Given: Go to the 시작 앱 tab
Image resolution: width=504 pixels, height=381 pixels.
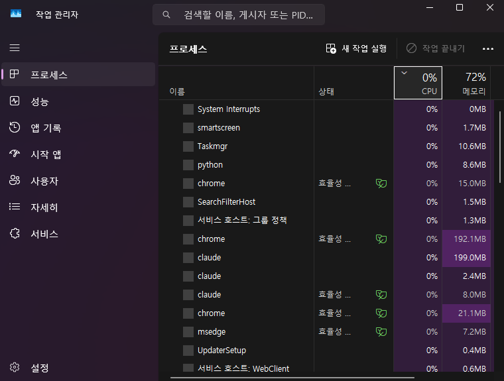Looking at the screenshot, I should (78, 154).
